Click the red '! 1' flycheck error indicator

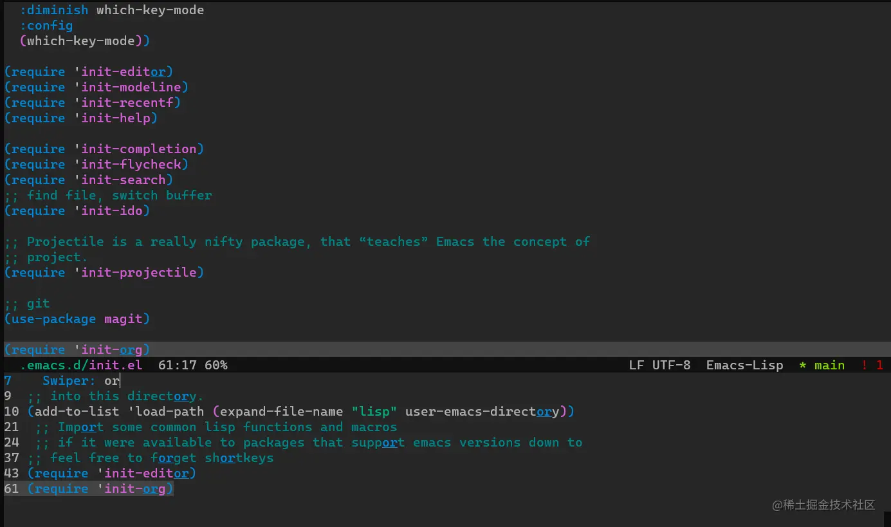[872, 365]
